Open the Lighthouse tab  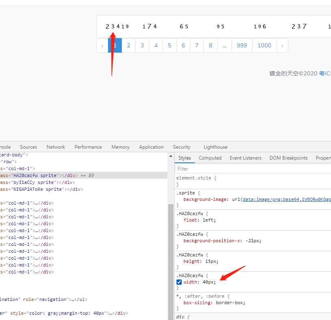coord(216,147)
